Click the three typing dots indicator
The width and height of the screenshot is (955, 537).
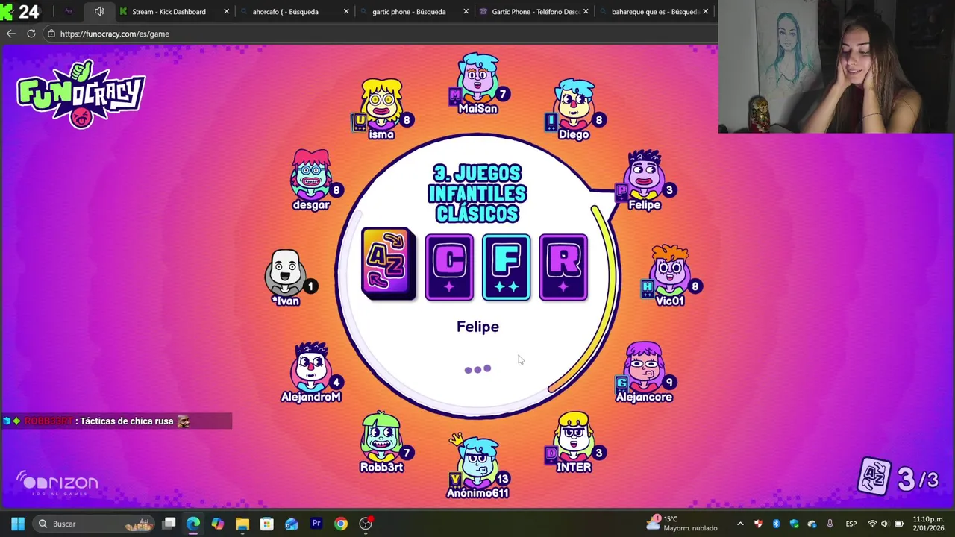click(477, 369)
